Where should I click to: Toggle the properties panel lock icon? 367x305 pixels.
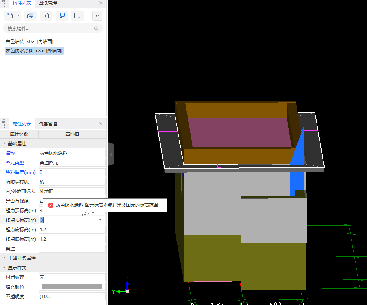pyautogui.click(x=4, y=121)
